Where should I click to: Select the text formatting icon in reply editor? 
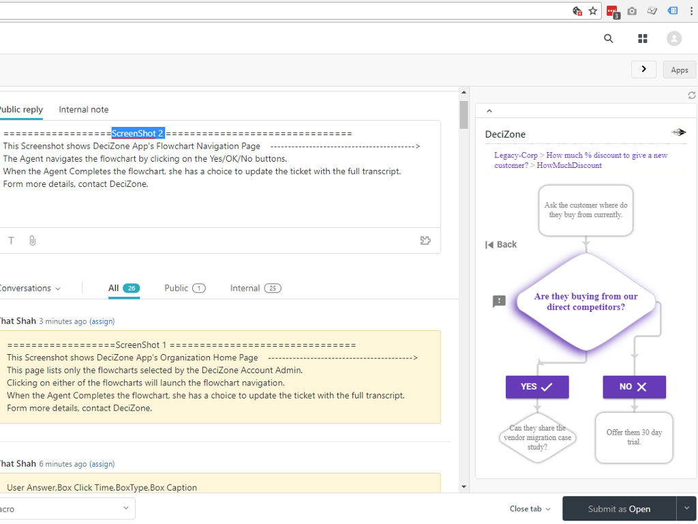(11, 240)
